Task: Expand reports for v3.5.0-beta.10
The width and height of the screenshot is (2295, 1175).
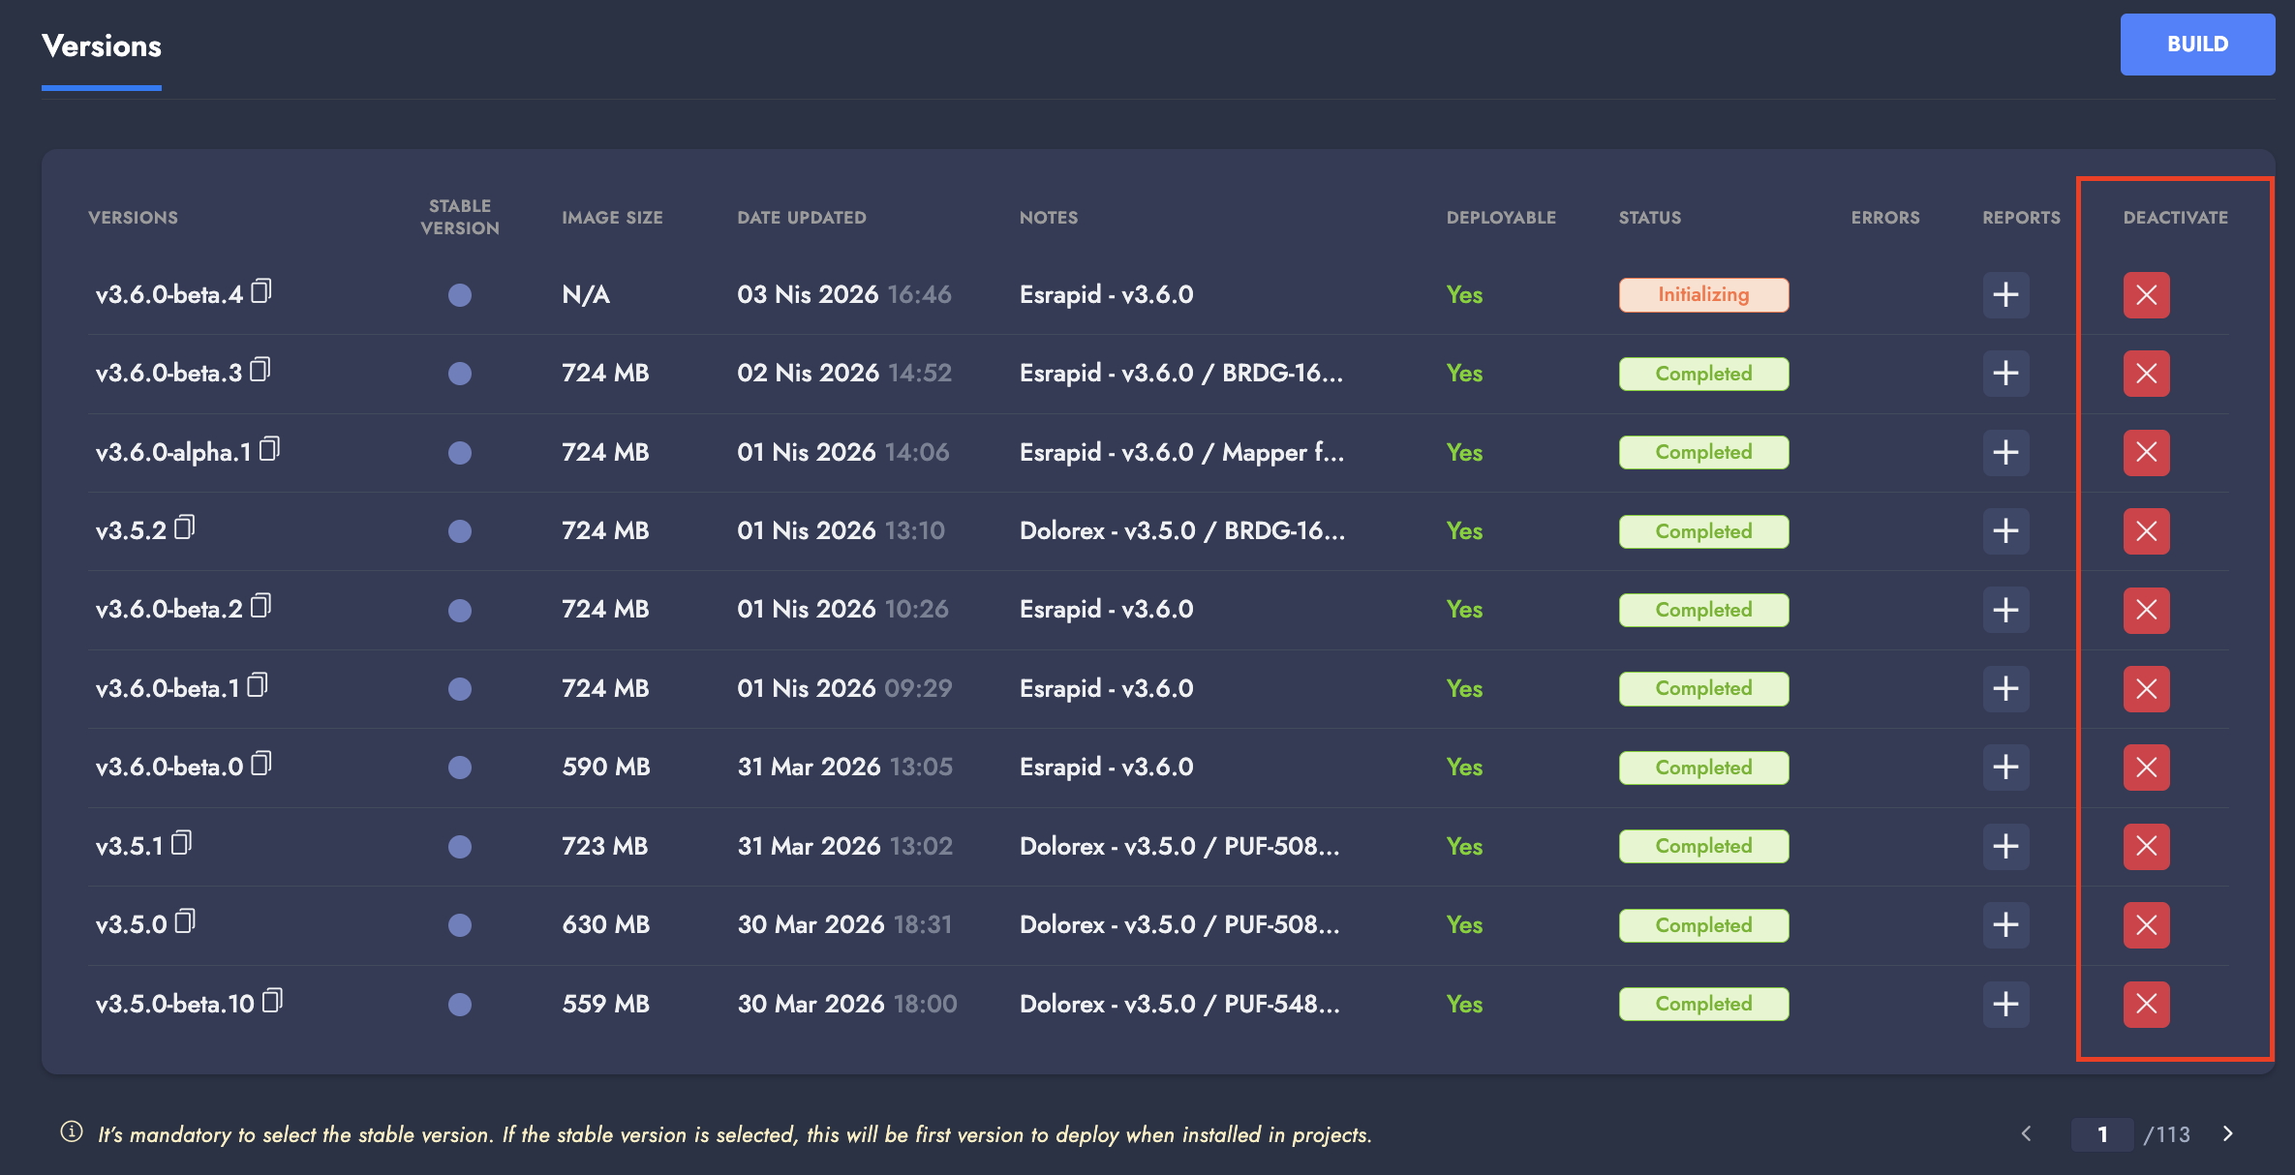Action: click(2005, 1004)
